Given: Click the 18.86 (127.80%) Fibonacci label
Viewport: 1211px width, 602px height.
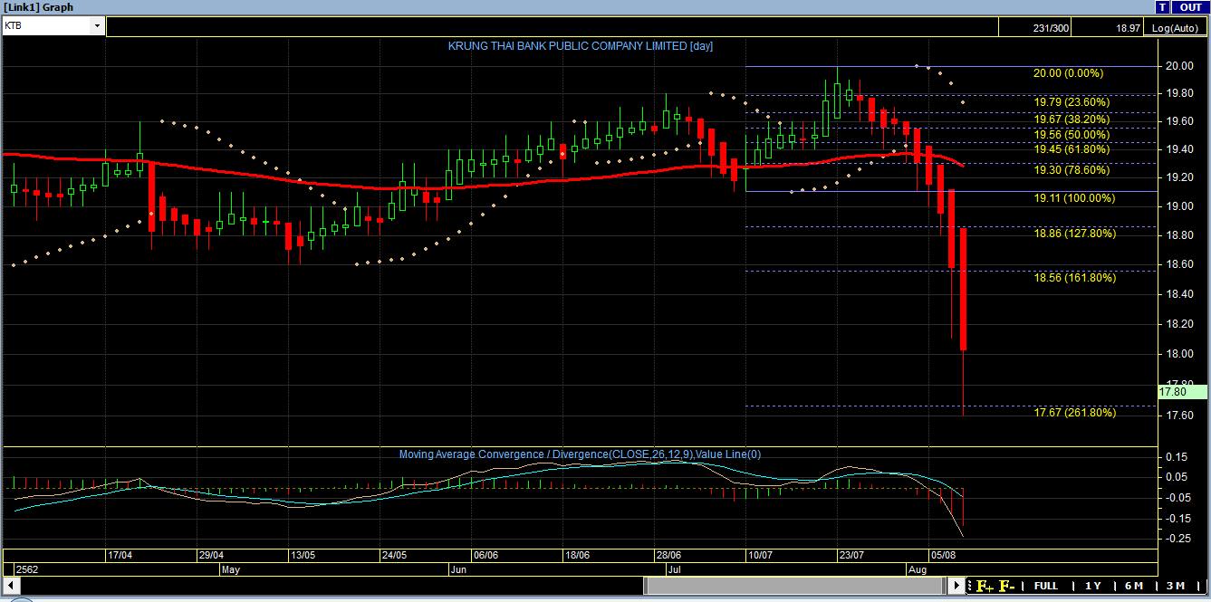Looking at the screenshot, I should pyautogui.click(x=1074, y=233).
